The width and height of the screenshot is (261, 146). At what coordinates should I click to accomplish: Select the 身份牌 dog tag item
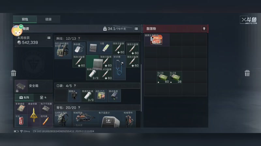click(79, 48)
